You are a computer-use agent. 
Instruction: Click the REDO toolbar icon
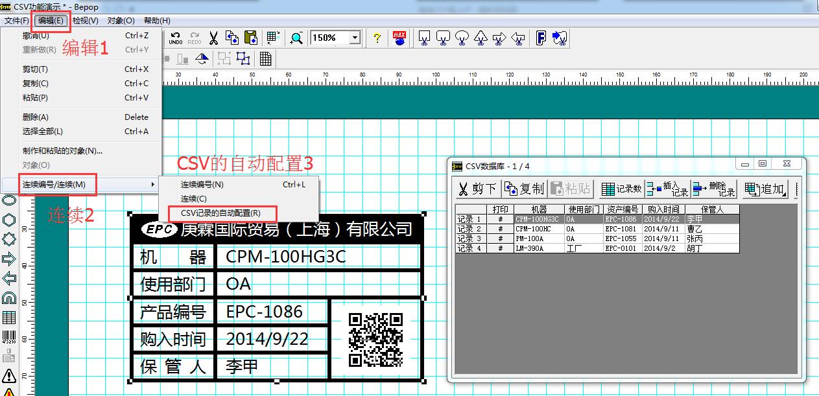pyautogui.click(x=195, y=38)
